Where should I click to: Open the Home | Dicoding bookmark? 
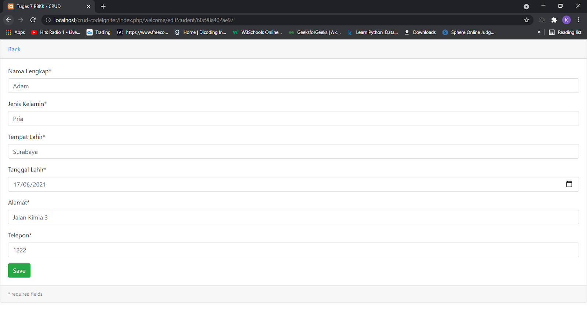coord(200,32)
